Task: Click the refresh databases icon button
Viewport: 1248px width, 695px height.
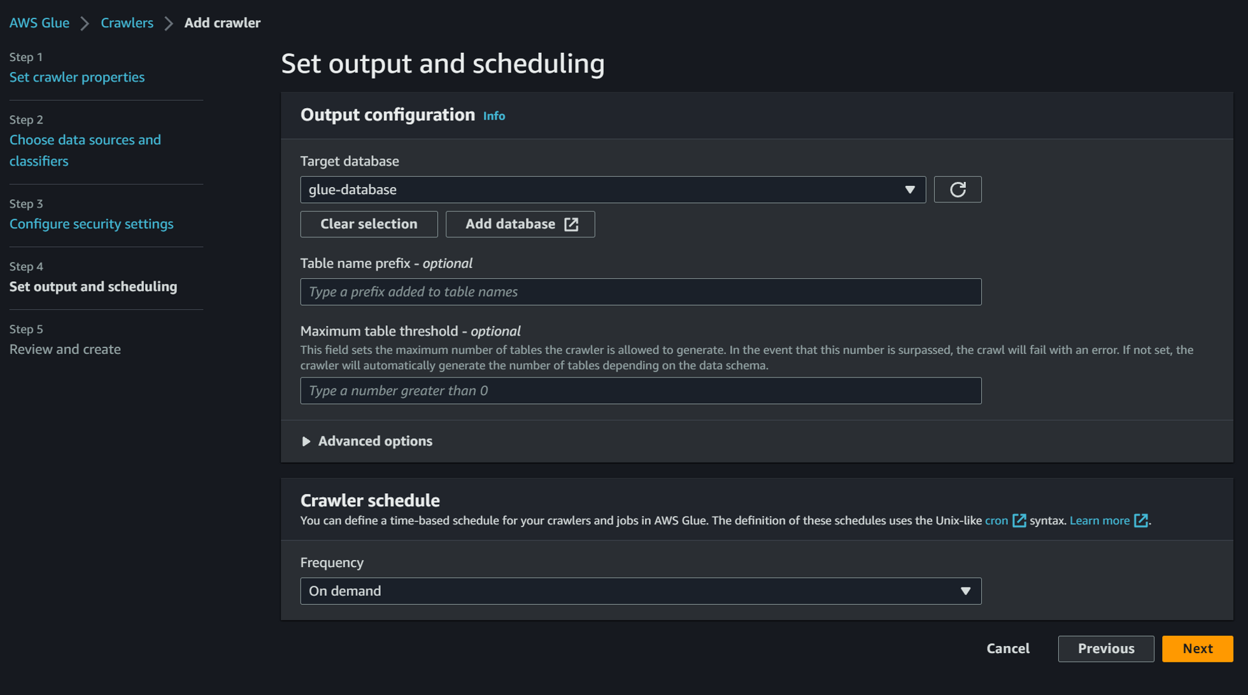Action: [957, 190]
